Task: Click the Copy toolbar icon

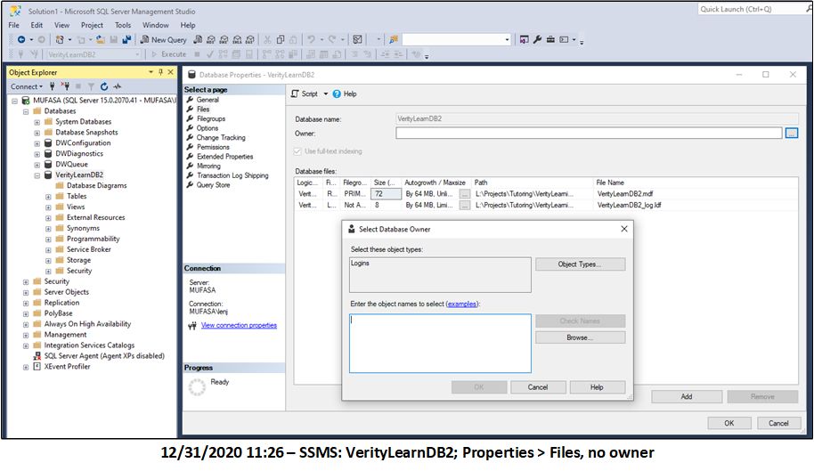Action: (281, 39)
